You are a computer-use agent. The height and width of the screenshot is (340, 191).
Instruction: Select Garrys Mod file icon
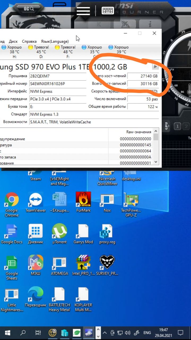[x=83, y=234]
